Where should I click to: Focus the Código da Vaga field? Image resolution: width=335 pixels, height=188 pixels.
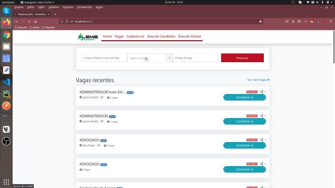pos(195,58)
